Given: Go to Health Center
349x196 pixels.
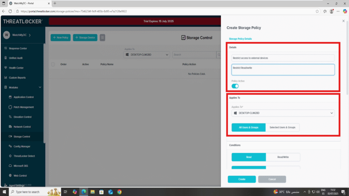Looking at the screenshot, I should (x=16, y=68).
